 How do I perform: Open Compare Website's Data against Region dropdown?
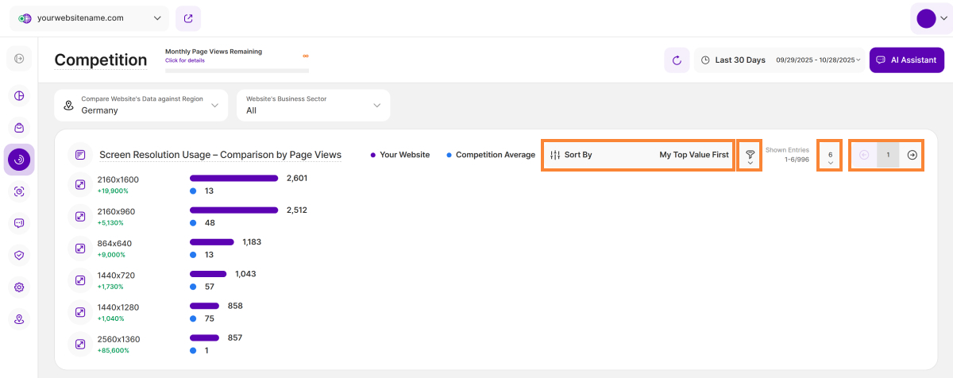tap(141, 106)
